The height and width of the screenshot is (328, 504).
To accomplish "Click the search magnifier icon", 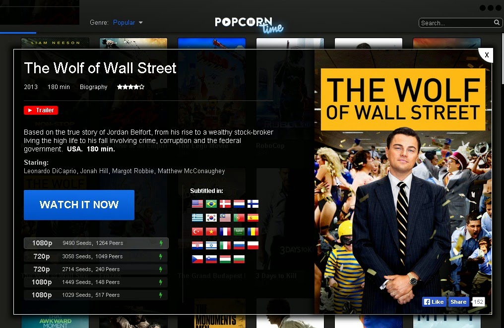I will (497, 22).
